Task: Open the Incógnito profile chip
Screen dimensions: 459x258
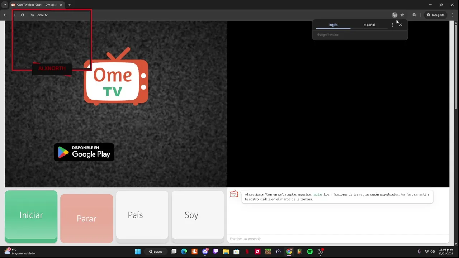Action: click(435, 15)
